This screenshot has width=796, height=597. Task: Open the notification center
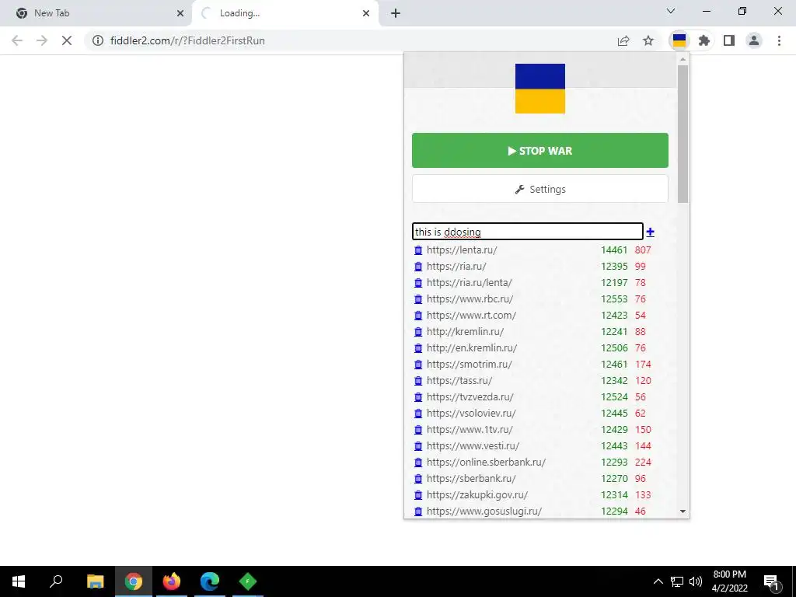pos(771,581)
